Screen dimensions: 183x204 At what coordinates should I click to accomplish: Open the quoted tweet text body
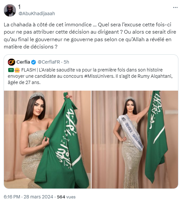click(x=90, y=76)
